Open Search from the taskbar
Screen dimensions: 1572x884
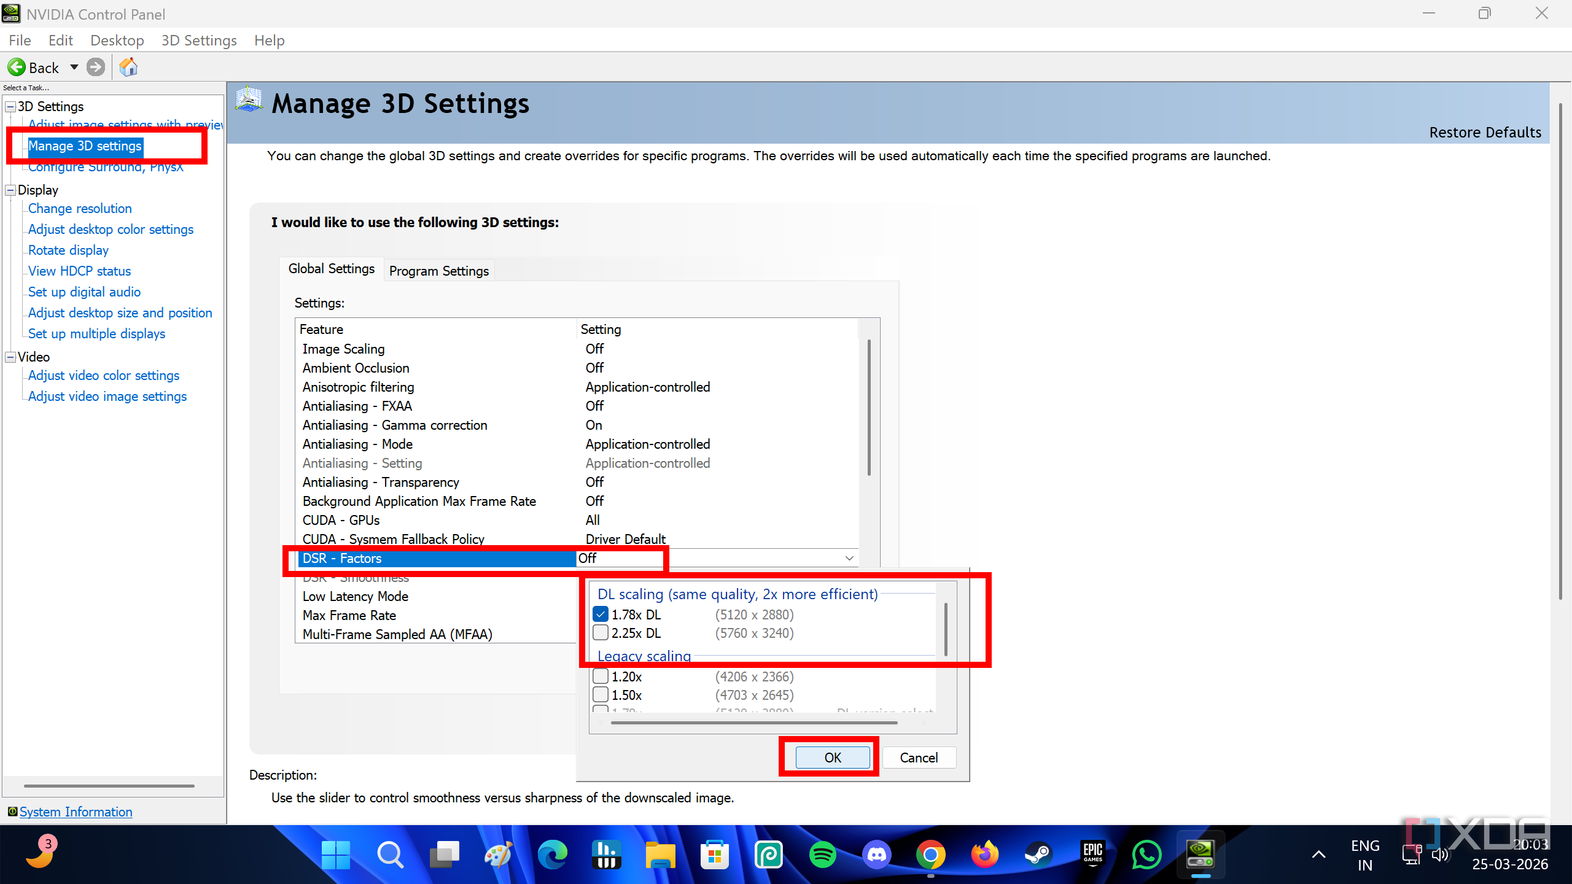click(x=390, y=855)
